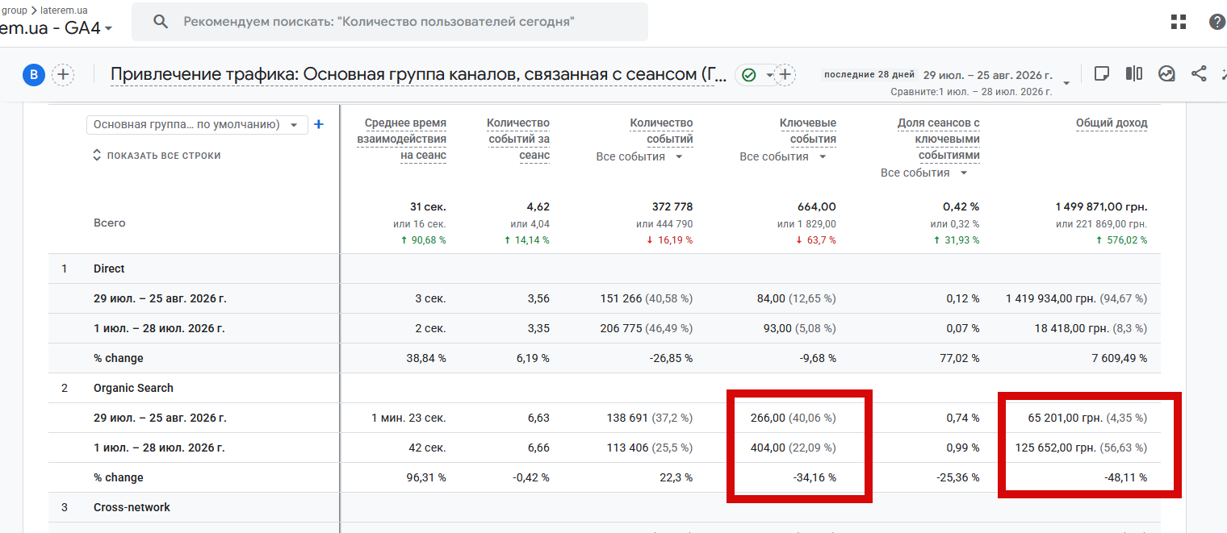
Task: Click Organic engagement time '1 мин. 23 сек.'
Action: 409,418
